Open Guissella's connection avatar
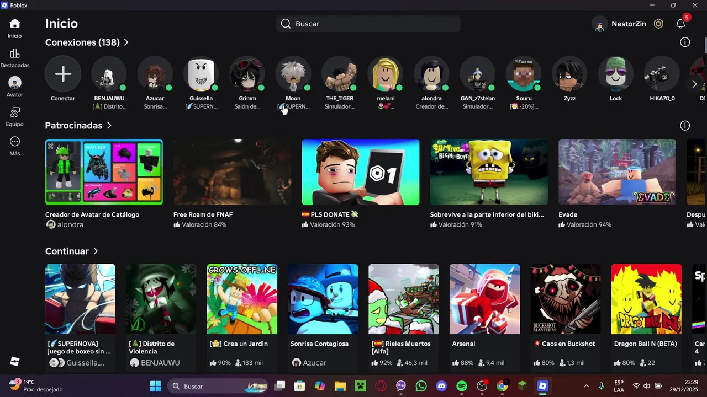Screen dimensions: 707x397 (201, 74)
